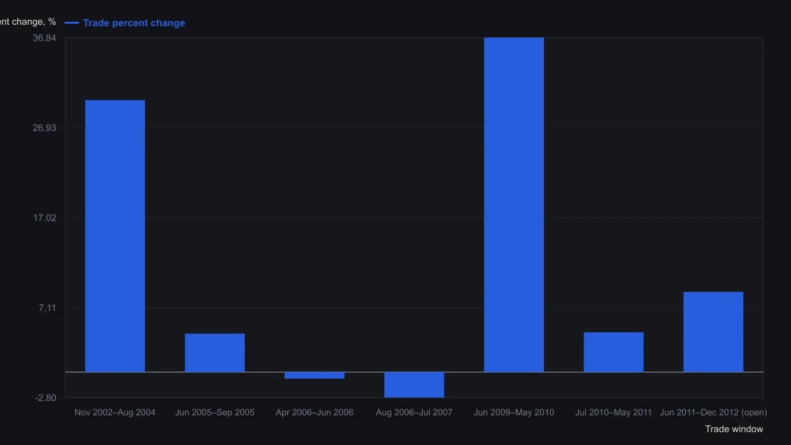Image resolution: width=791 pixels, height=445 pixels.
Task: Click the 36.84 y-axis label
Action: tap(44, 38)
